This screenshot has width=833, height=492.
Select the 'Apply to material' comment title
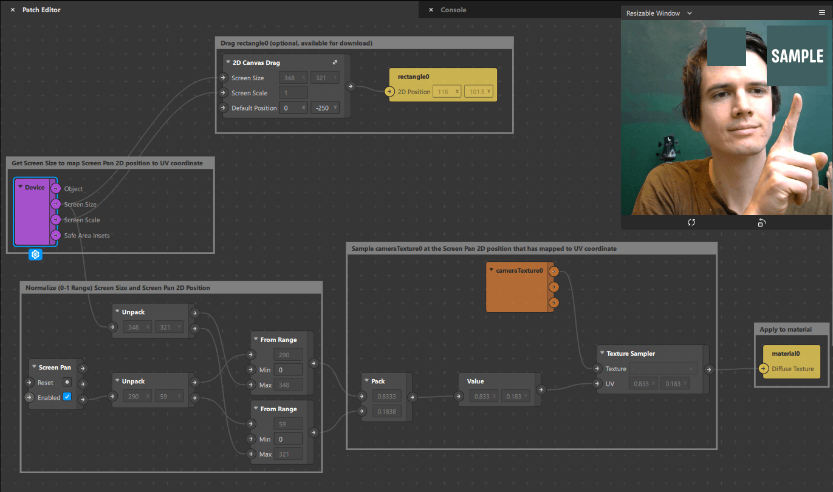coord(786,329)
